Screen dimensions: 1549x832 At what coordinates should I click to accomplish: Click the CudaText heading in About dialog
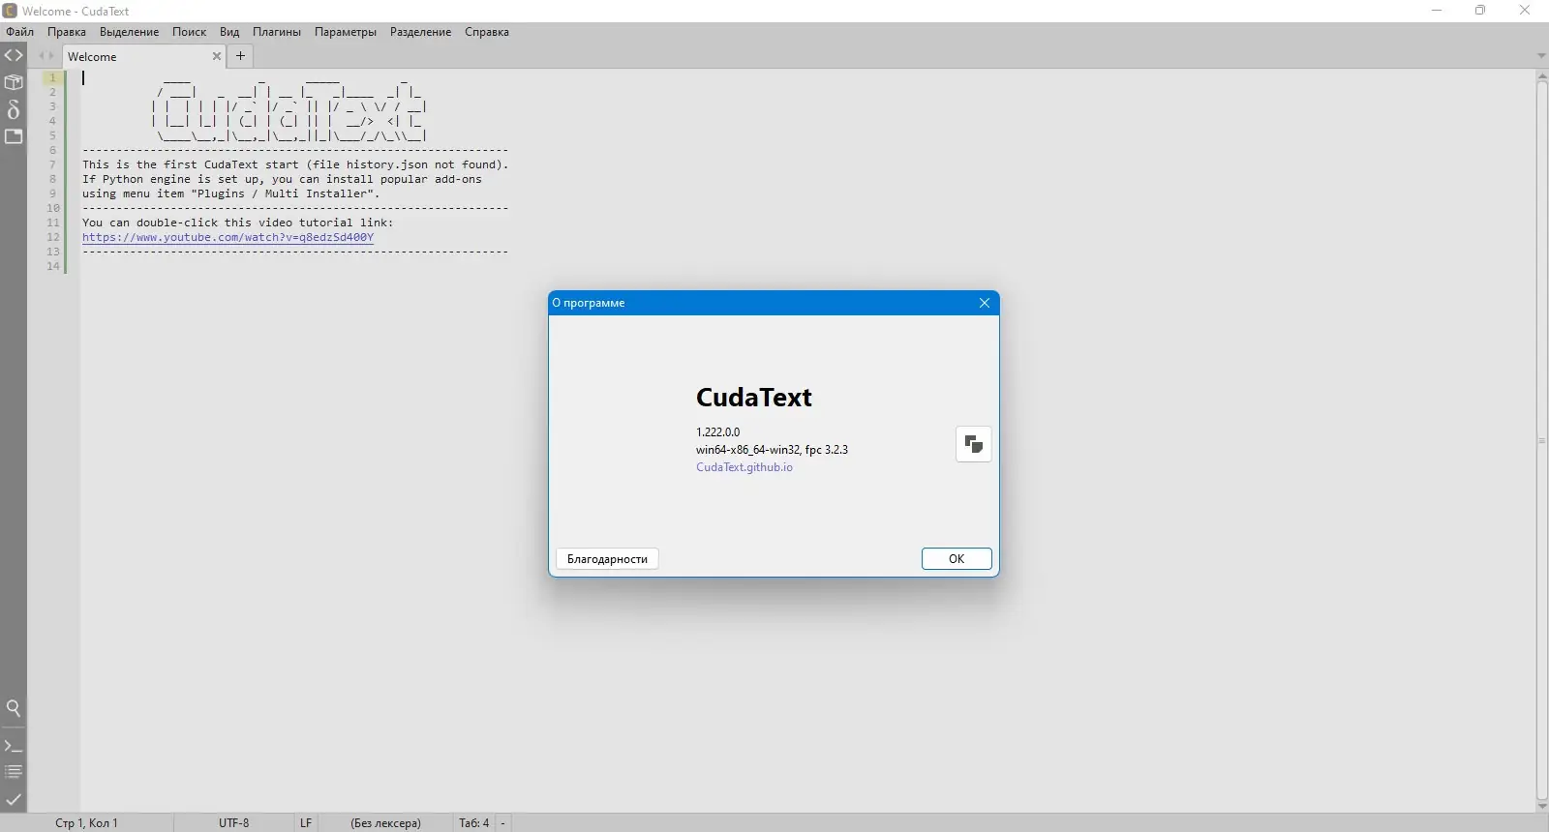tap(754, 398)
